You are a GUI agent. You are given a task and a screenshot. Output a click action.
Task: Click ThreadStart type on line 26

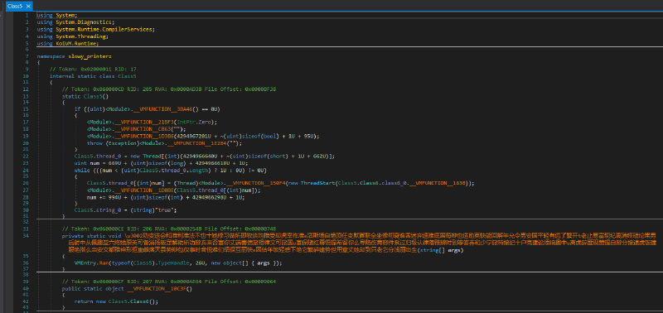click(319, 183)
